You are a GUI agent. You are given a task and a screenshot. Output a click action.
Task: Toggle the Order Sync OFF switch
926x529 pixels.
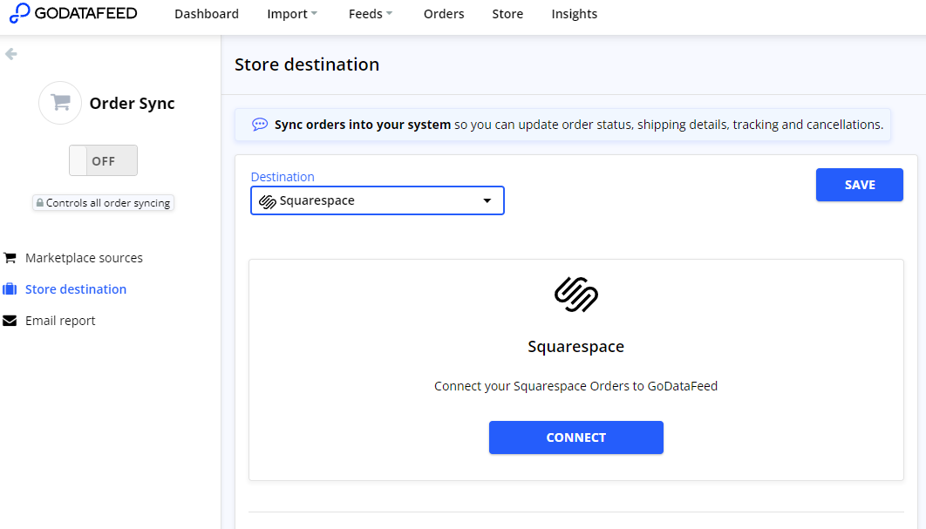[x=104, y=160]
